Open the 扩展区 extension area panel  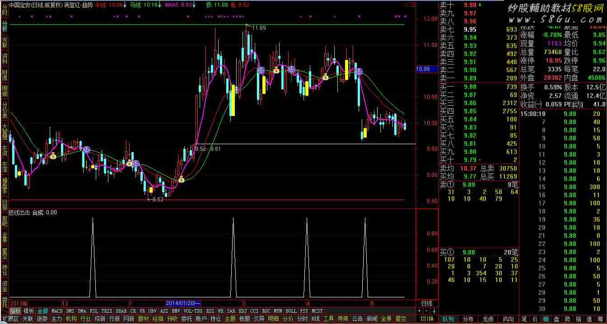pyautogui.click(x=11, y=319)
